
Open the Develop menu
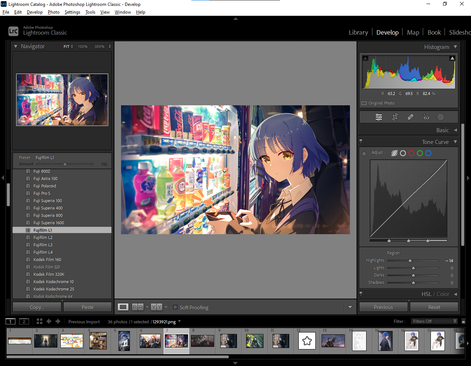click(x=35, y=12)
